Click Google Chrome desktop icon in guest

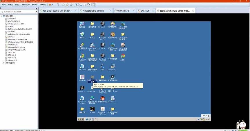pyautogui.click(x=123, y=57)
